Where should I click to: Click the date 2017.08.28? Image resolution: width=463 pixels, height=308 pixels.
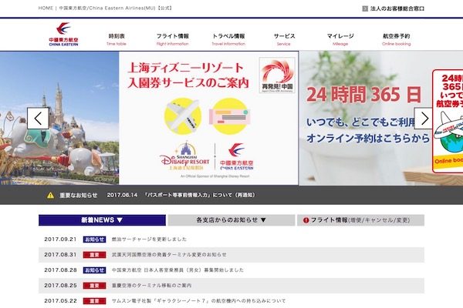click(60, 270)
